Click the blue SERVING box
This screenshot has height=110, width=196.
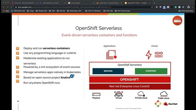[108, 71]
